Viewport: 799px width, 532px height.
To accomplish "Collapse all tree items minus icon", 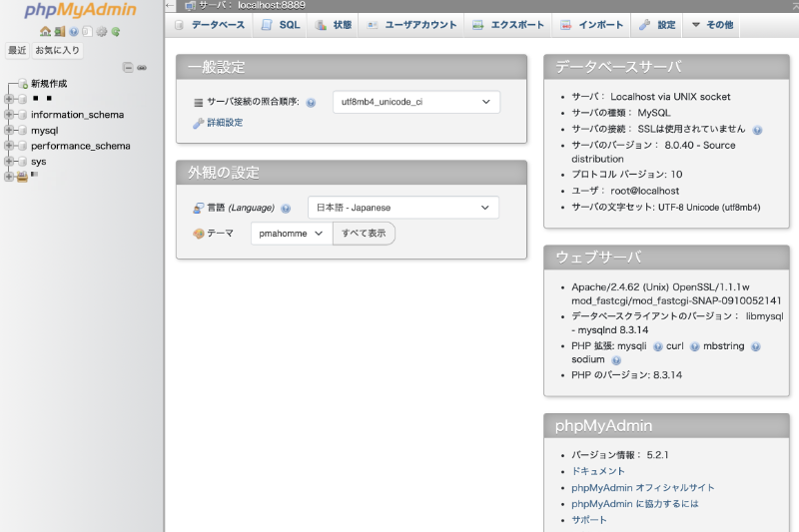I will click(128, 67).
